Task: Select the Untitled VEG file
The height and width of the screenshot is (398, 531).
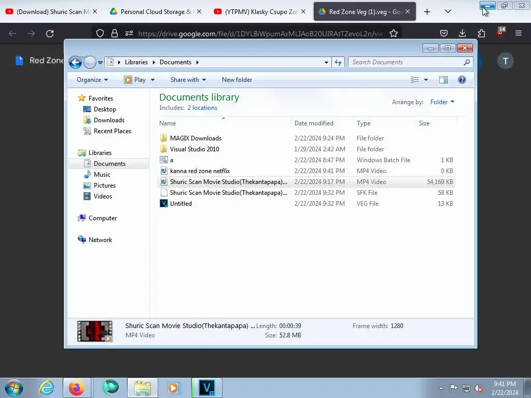Action: (x=306, y=203)
